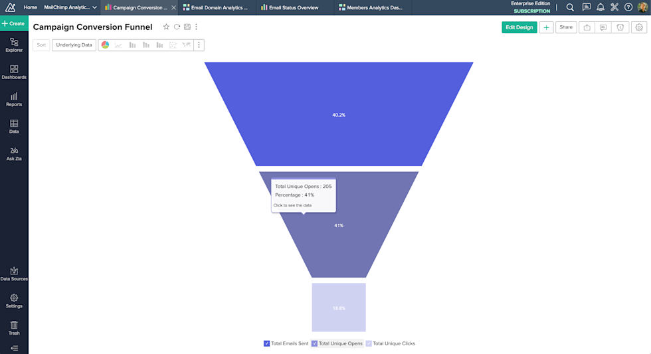The width and height of the screenshot is (651, 354).
Task: Open the Explorer sidebar panel
Action: (x=14, y=45)
